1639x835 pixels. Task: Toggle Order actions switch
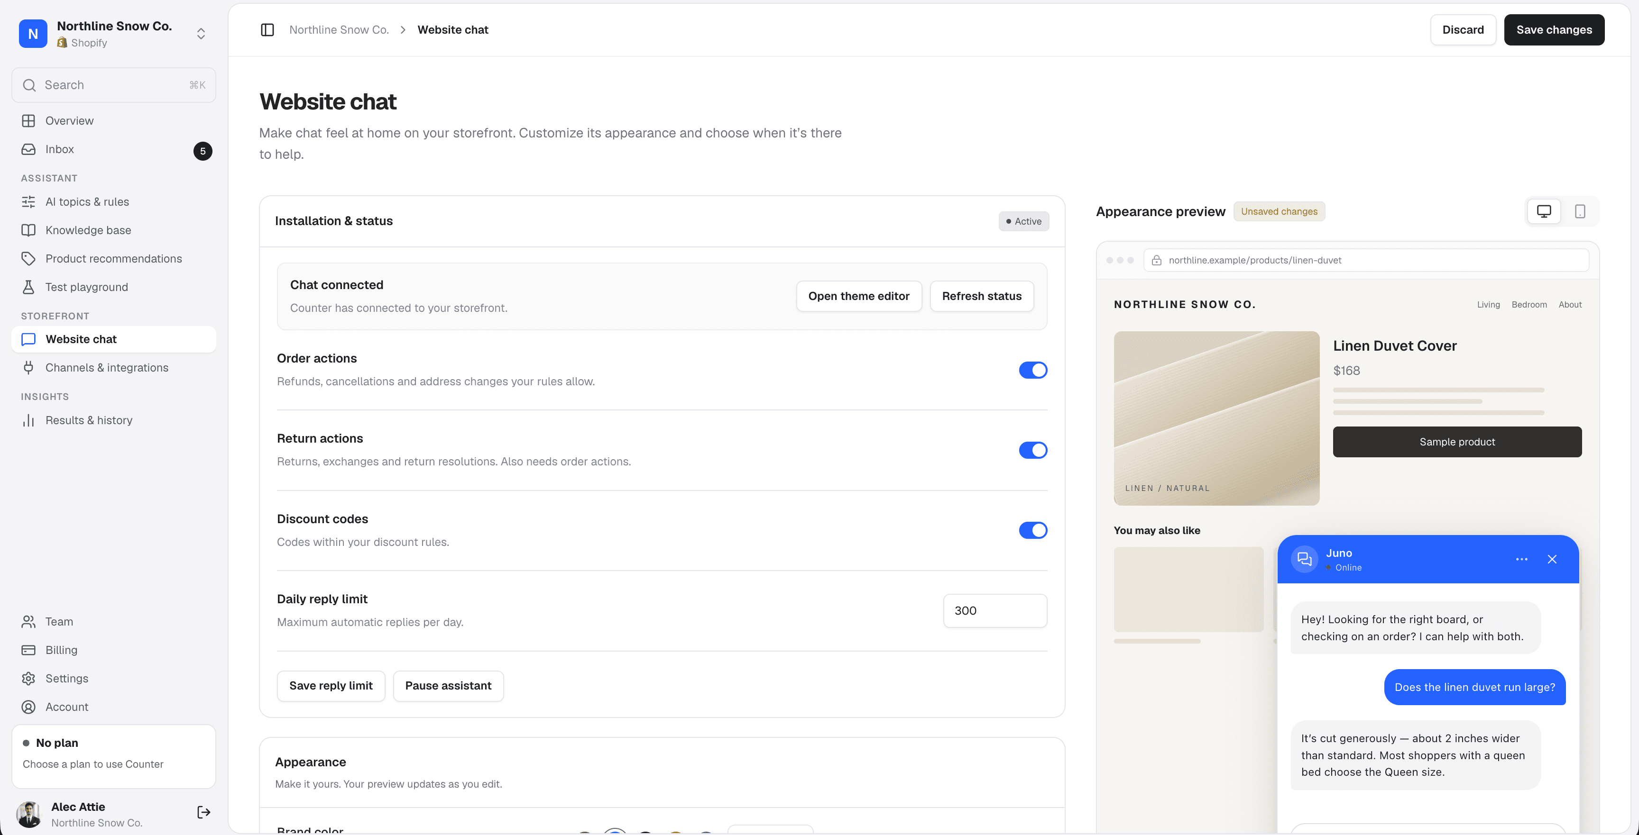1032,370
